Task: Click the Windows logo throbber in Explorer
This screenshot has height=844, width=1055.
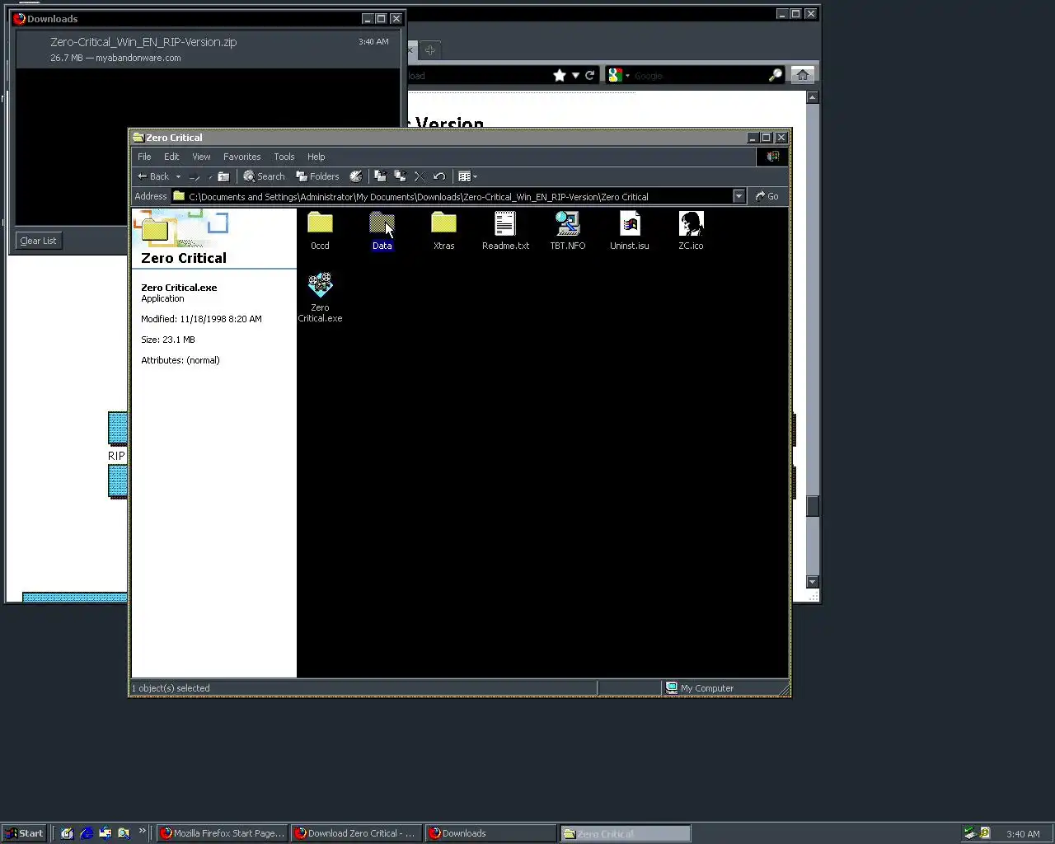Action: (x=772, y=157)
